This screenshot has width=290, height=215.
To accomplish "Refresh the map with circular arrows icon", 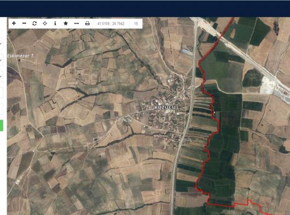I will 34,24.
